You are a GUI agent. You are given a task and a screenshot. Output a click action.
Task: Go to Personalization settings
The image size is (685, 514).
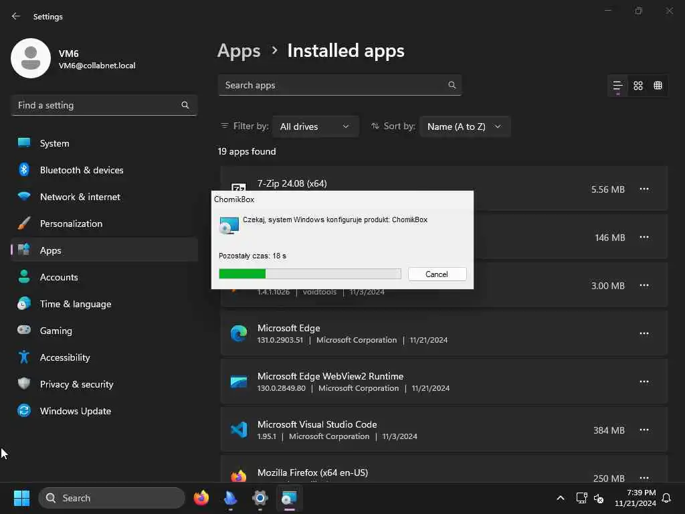104,224
